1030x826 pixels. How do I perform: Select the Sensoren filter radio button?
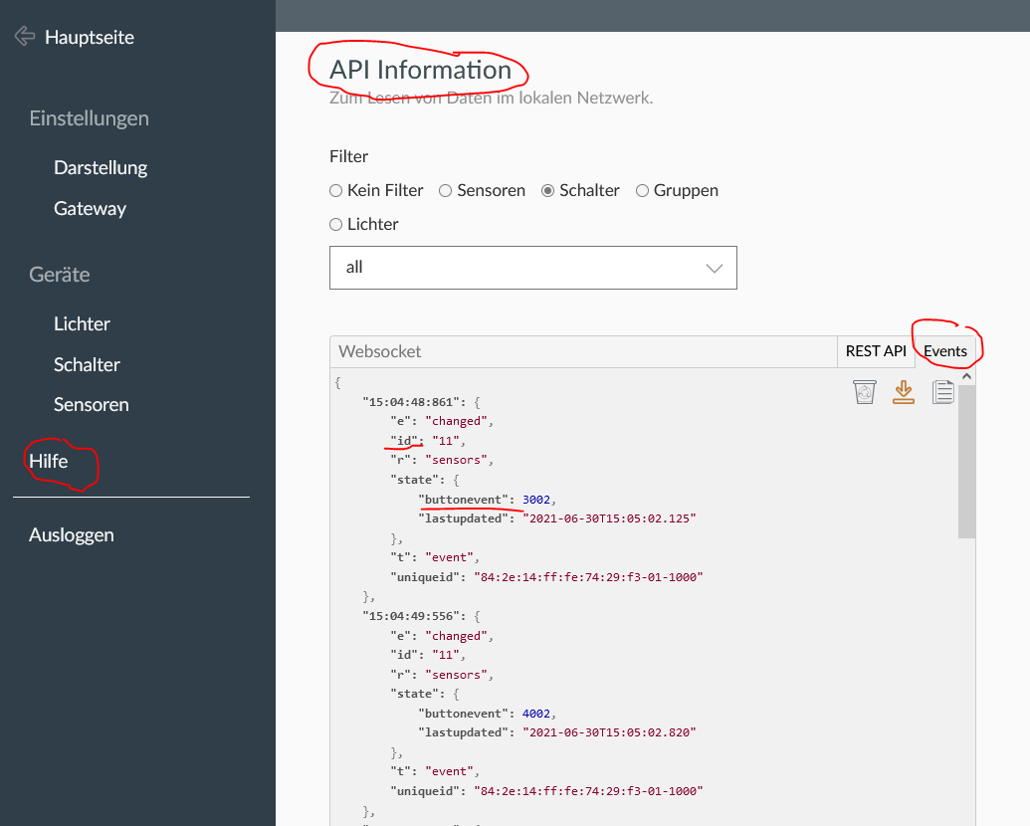(446, 190)
